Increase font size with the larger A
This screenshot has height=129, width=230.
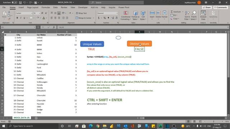[42, 13]
